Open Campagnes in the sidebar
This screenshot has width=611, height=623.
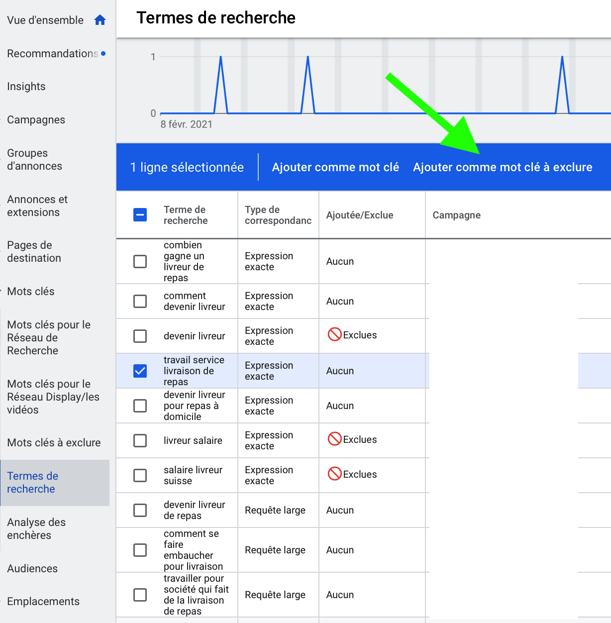coord(36,120)
